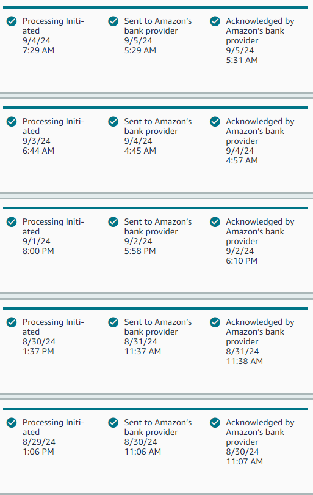Click checkmark for Acknowledged 8/31/24 11:38 AM
This screenshot has width=313, height=495.
coord(215,322)
